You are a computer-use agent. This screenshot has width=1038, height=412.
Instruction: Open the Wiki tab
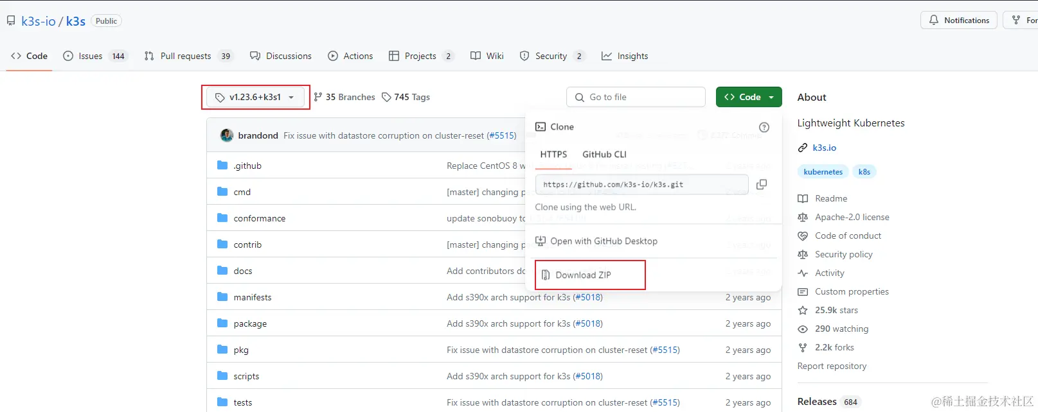coord(487,56)
